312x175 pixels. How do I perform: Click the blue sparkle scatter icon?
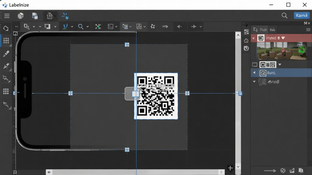coord(65,16)
